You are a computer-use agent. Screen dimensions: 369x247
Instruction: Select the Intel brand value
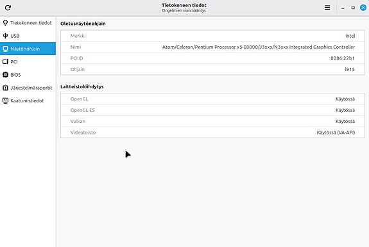350,36
